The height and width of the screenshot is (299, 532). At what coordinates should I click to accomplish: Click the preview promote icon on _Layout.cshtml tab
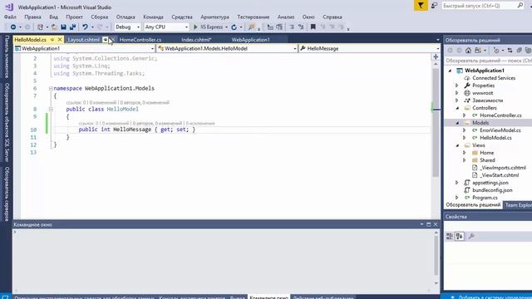pos(106,40)
